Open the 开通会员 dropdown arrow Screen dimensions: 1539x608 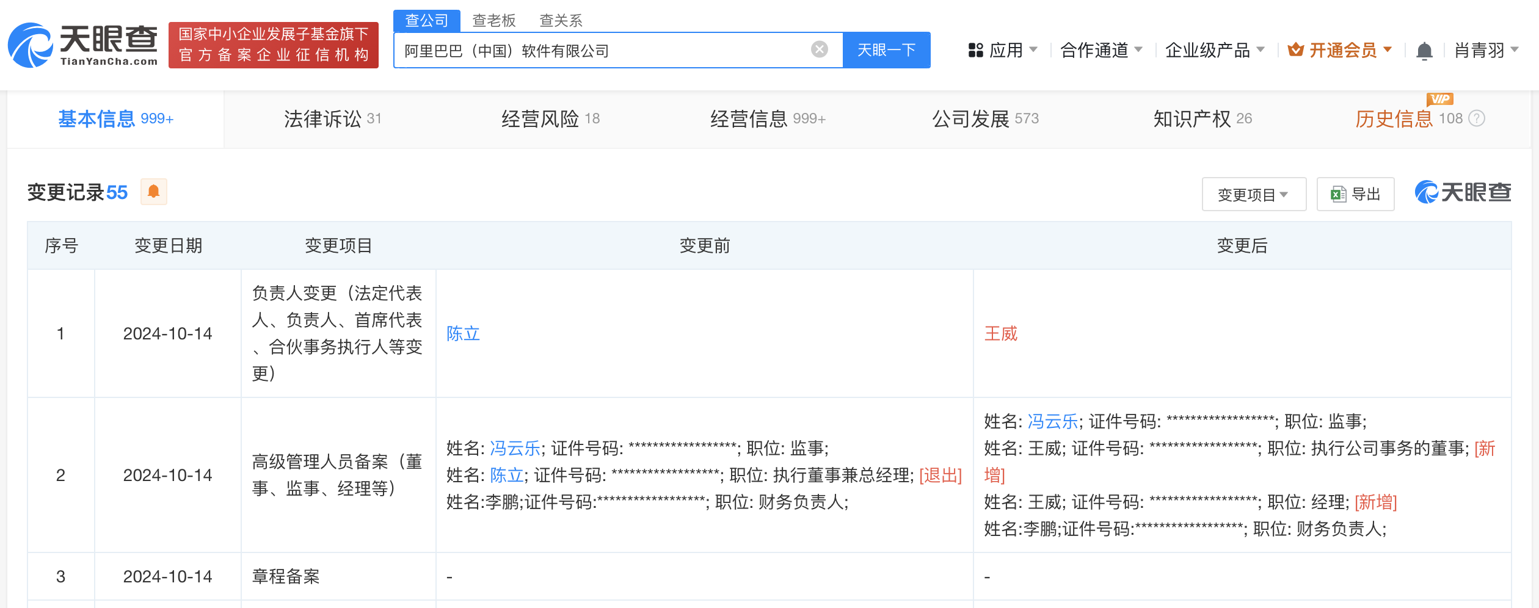(1388, 49)
